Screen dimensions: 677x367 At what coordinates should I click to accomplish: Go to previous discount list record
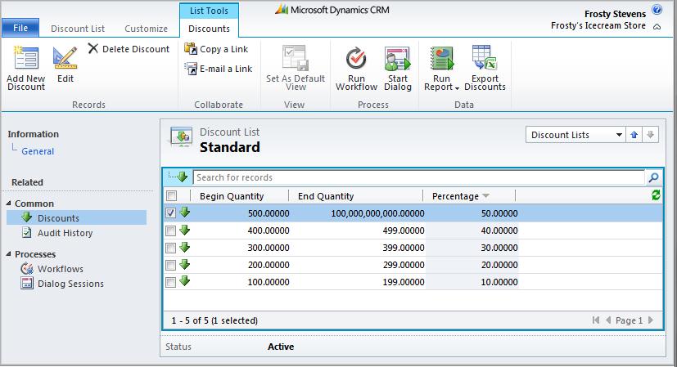[634, 135]
